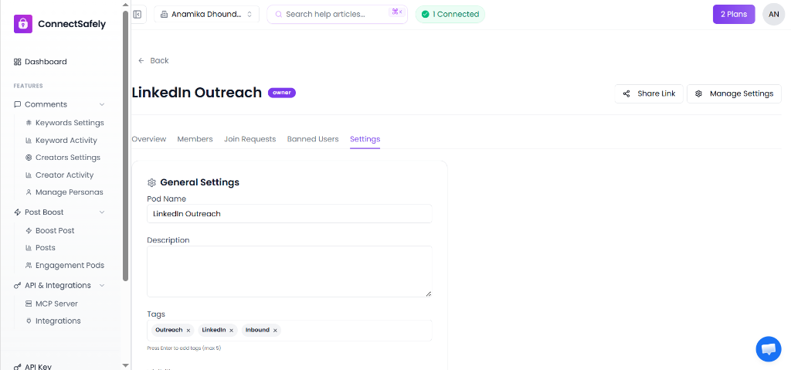Image resolution: width=791 pixels, height=370 pixels.
Task: Toggle the sidebar collapse icon
Action: coord(137,14)
